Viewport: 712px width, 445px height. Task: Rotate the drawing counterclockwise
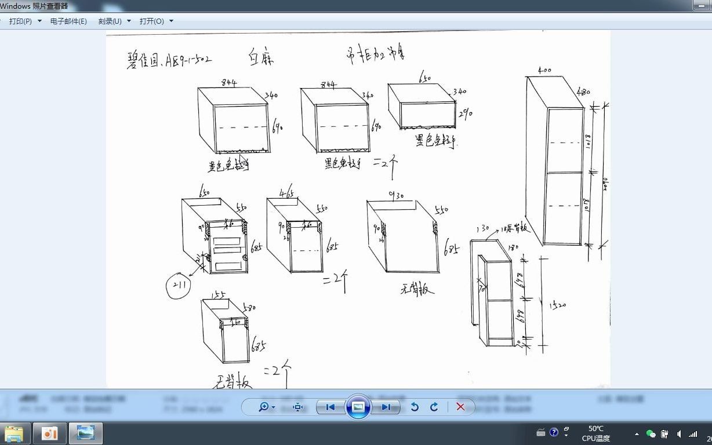[415, 407]
